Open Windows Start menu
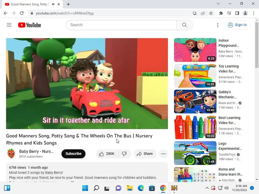The image size is (259, 194). pos(85,188)
